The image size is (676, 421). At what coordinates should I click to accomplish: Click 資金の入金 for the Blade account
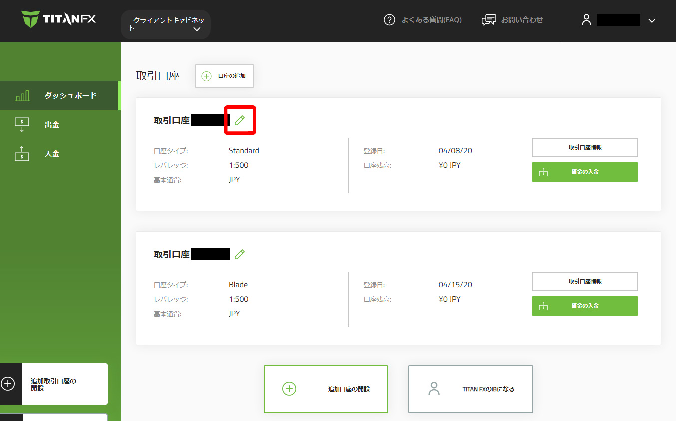585,306
